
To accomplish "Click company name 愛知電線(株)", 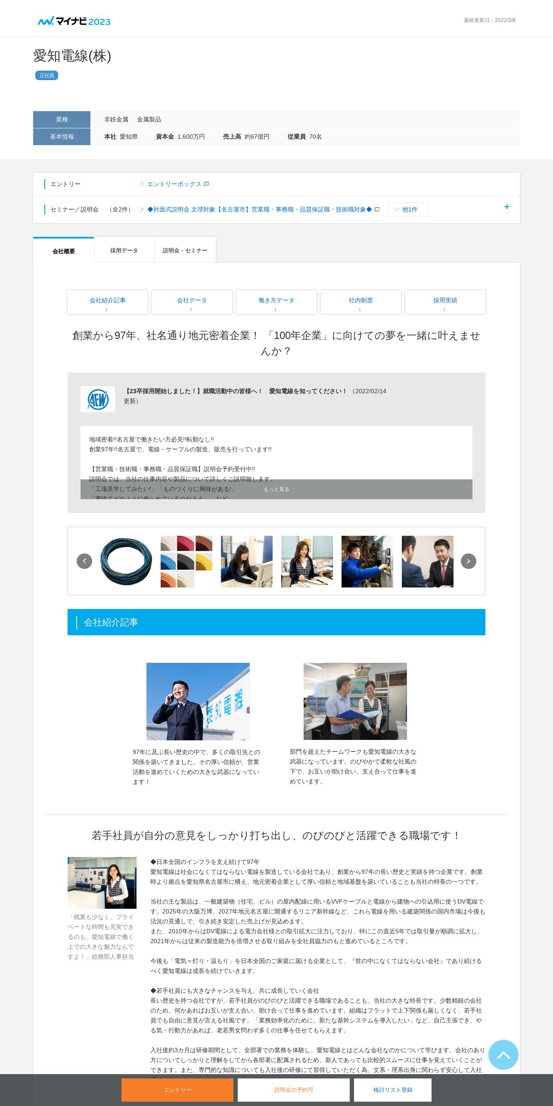I will 72,56.
